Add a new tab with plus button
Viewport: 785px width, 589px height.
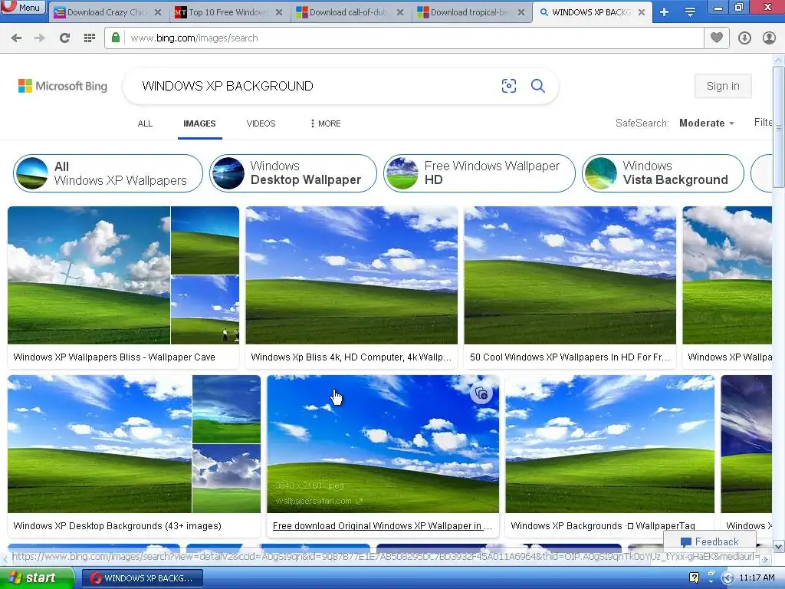(665, 12)
